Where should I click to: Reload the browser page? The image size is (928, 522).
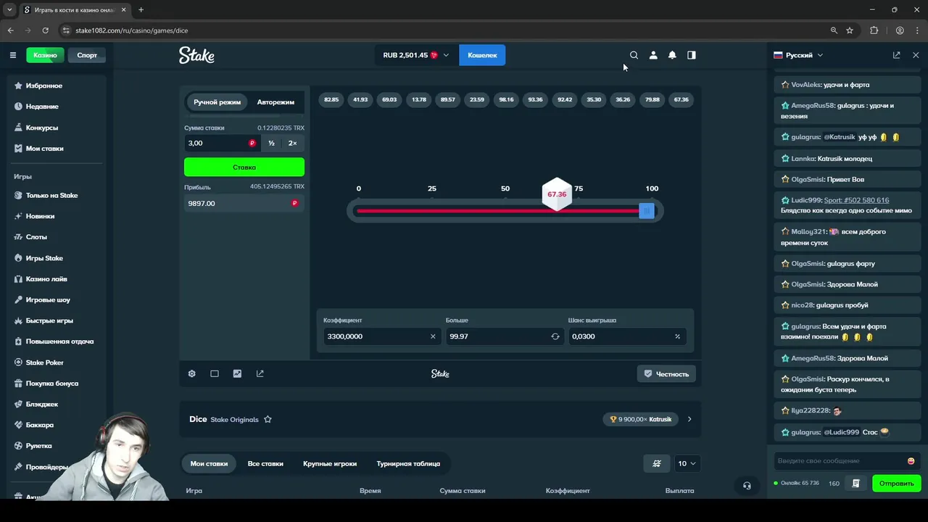coord(45,30)
